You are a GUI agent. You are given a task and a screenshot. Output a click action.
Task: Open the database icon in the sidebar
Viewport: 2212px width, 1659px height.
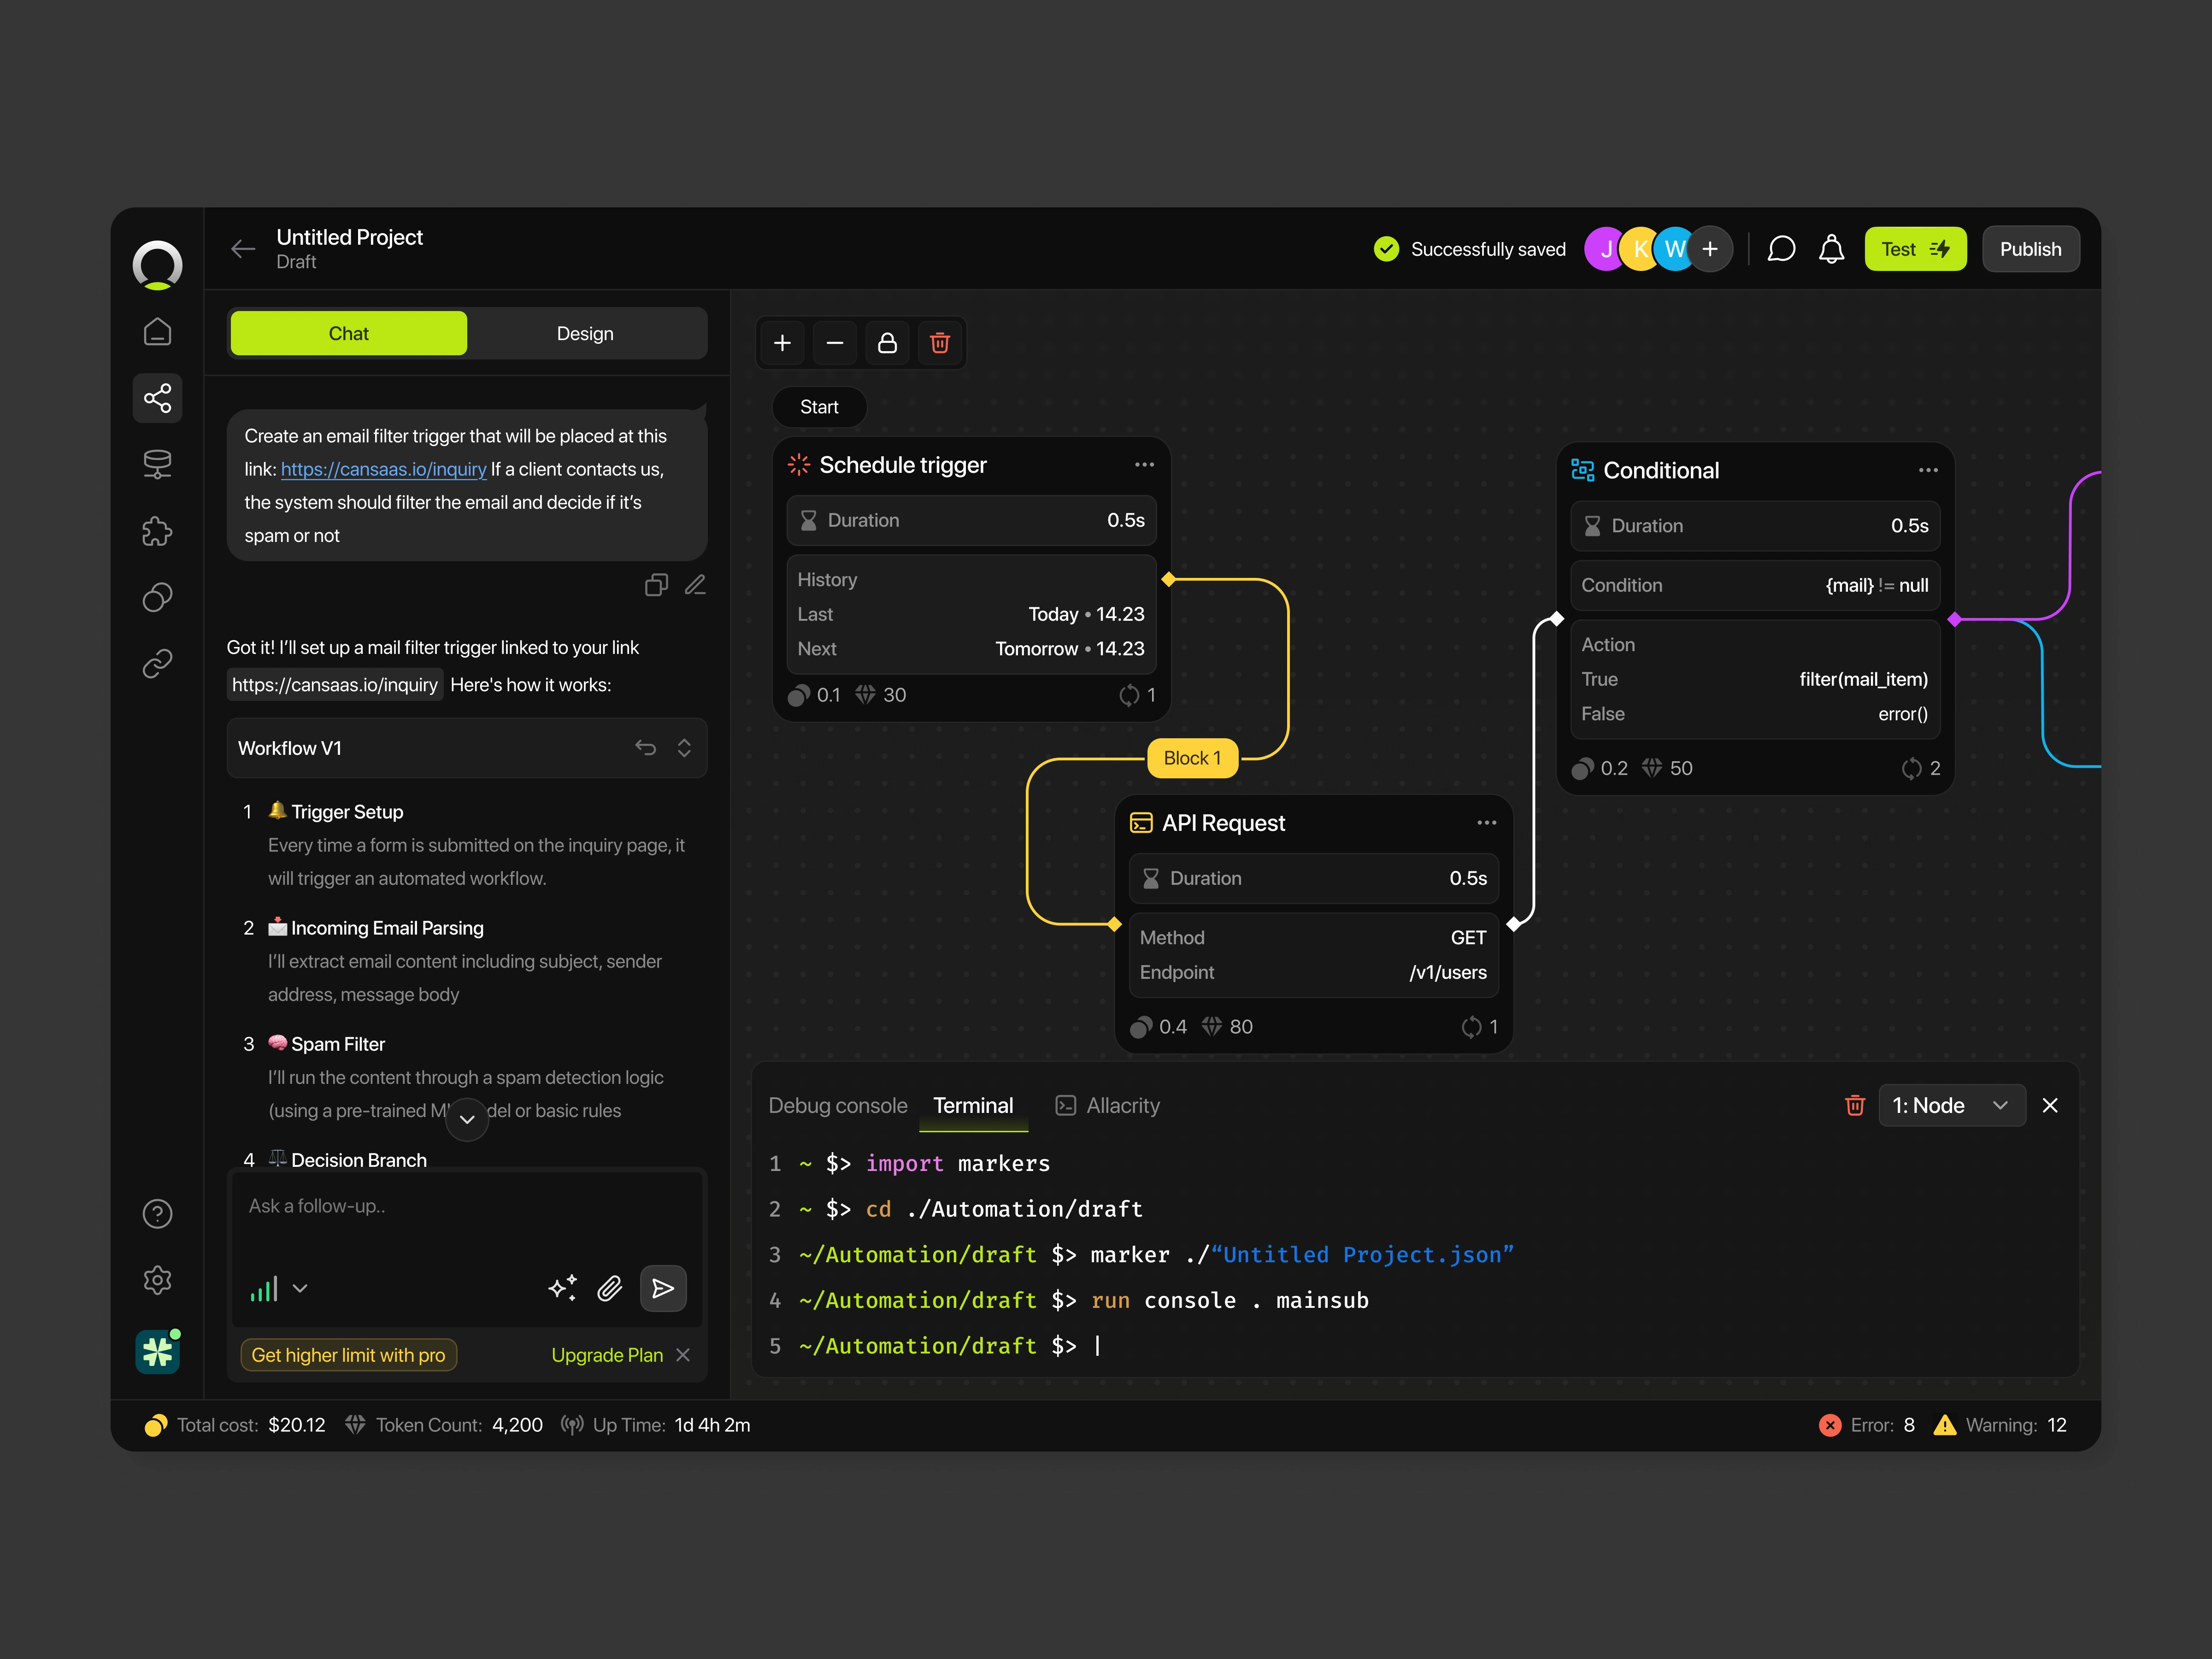[x=157, y=464]
